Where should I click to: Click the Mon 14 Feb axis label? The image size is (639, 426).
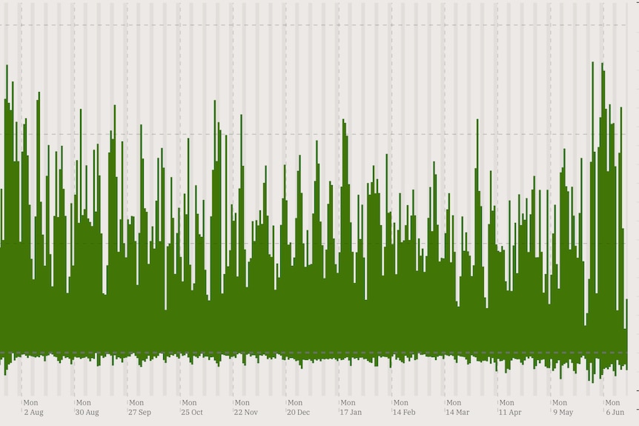404,407
